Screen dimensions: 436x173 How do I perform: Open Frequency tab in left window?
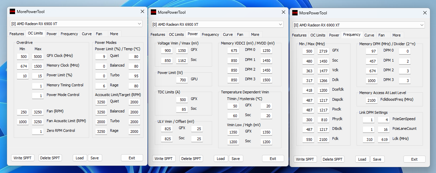point(69,34)
